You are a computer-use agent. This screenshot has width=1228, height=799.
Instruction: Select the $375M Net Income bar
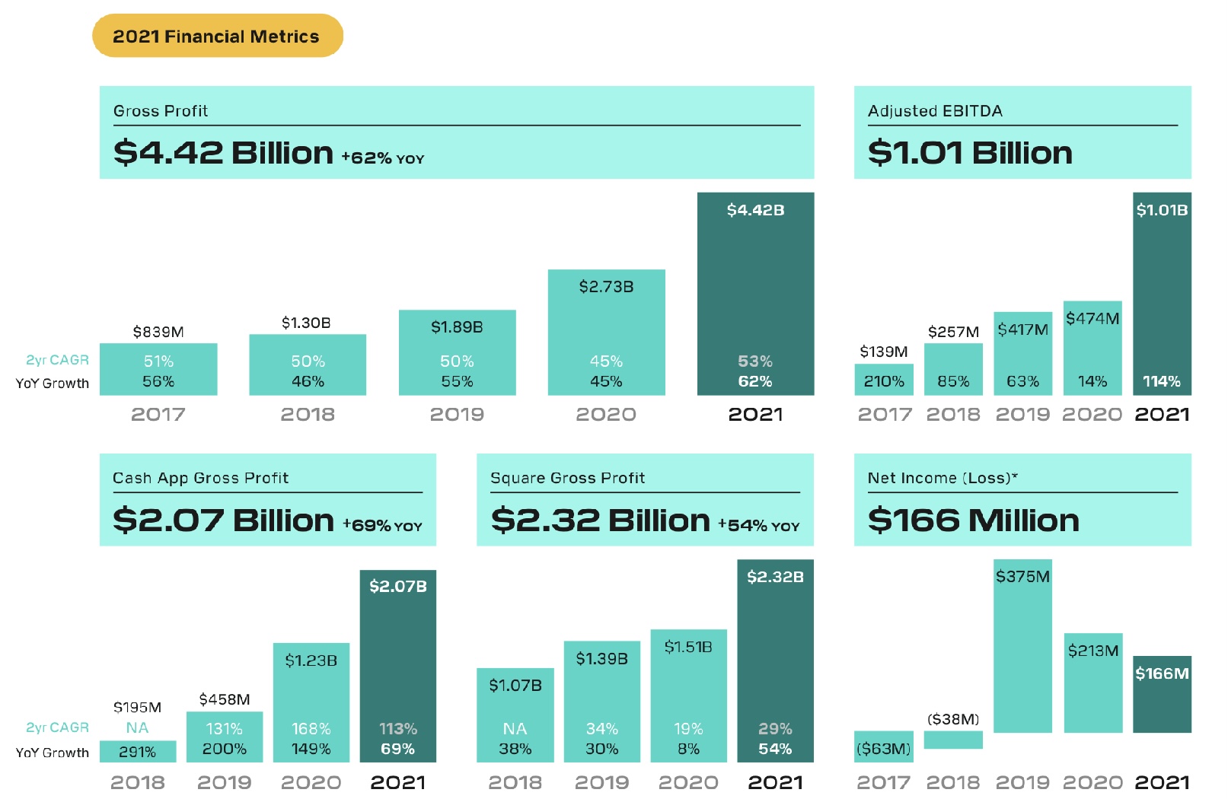(x=1022, y=646)
